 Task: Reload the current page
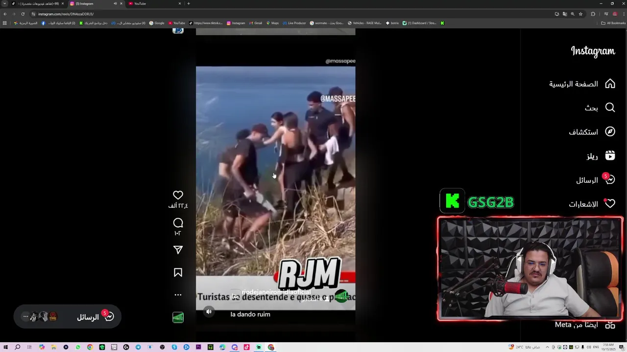(23, 14)
